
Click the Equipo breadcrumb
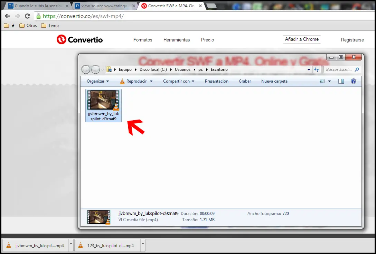click(x=125, y=69)
